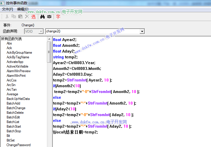The image size is (211, 147).
Task: Open the 编辑[E] menu
Action: tap(23, 9)
